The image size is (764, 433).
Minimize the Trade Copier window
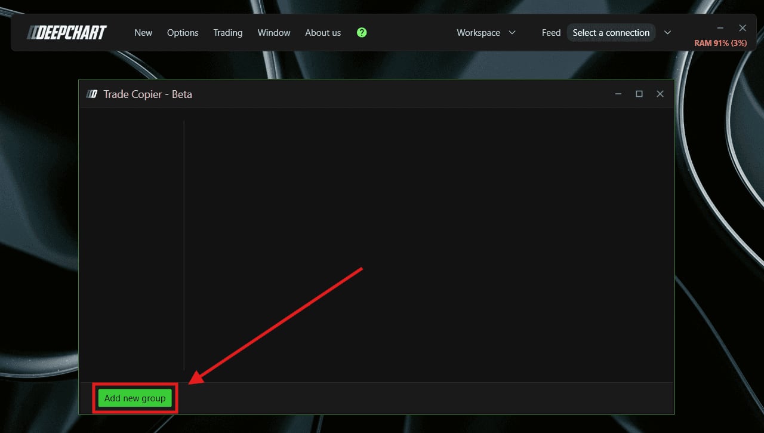coord(618,94)
